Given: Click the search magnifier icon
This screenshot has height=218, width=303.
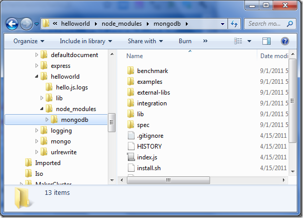Looking at the screenshot, I should [290, 24].
